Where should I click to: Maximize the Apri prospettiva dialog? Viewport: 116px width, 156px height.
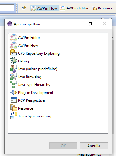click(90, 24)
